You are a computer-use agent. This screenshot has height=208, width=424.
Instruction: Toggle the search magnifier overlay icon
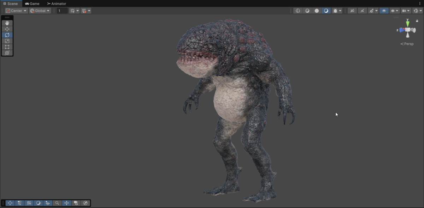click(x=57, y=203)
